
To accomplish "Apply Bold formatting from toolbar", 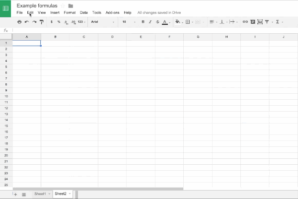I will [x=143, y=22].
